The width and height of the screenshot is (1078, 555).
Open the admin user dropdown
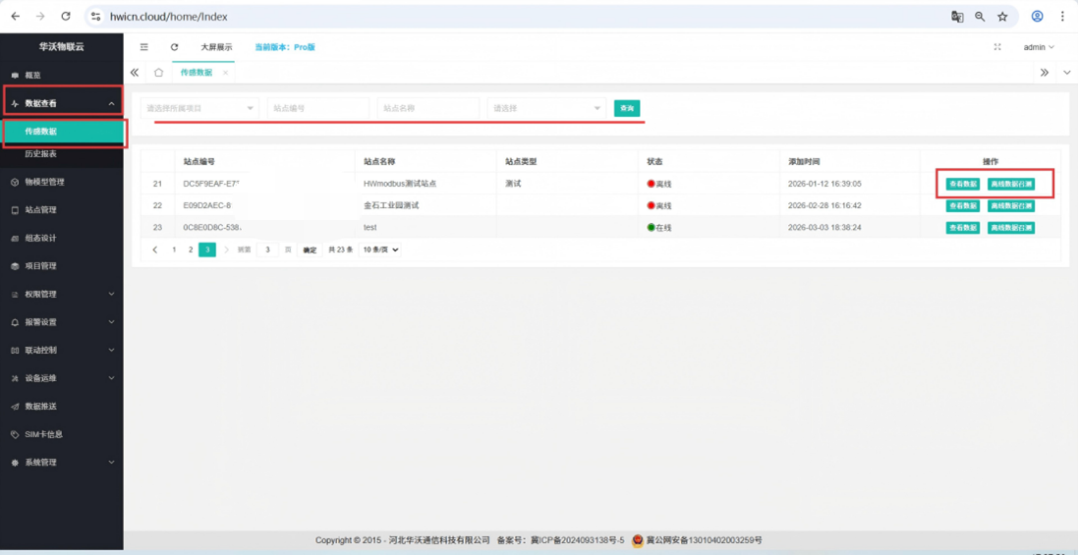1038,47
